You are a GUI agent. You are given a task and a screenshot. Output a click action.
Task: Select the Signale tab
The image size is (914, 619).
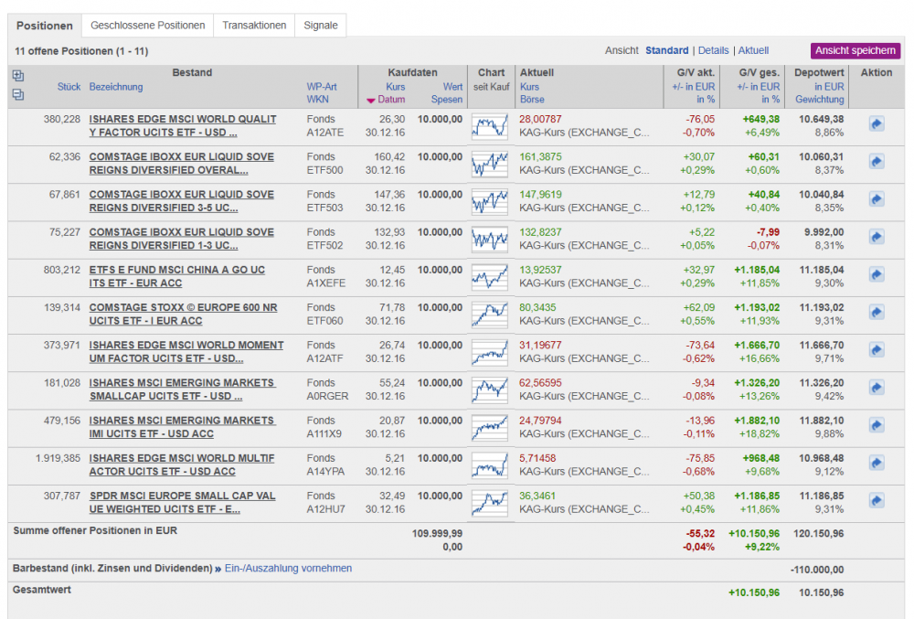321,26
